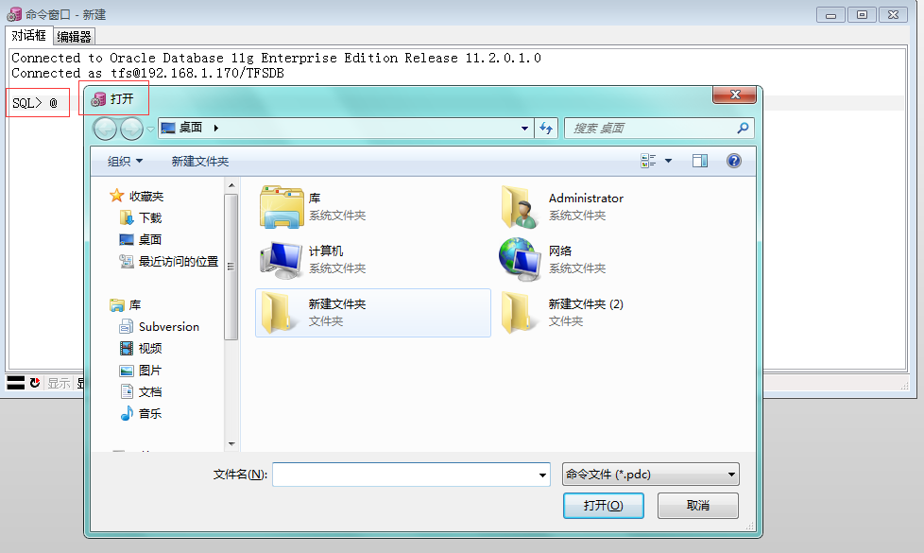Image resolution: width=924 pixels, height=553 pixels.
Task: Refresh the folder view with refresh icon
Action: tap(546, 128)
